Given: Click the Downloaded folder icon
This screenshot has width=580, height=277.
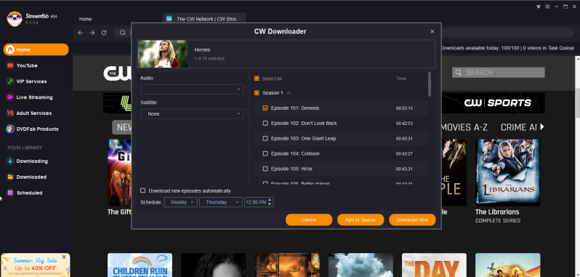Looking at the screenshot, I should [x=10, y=177].
